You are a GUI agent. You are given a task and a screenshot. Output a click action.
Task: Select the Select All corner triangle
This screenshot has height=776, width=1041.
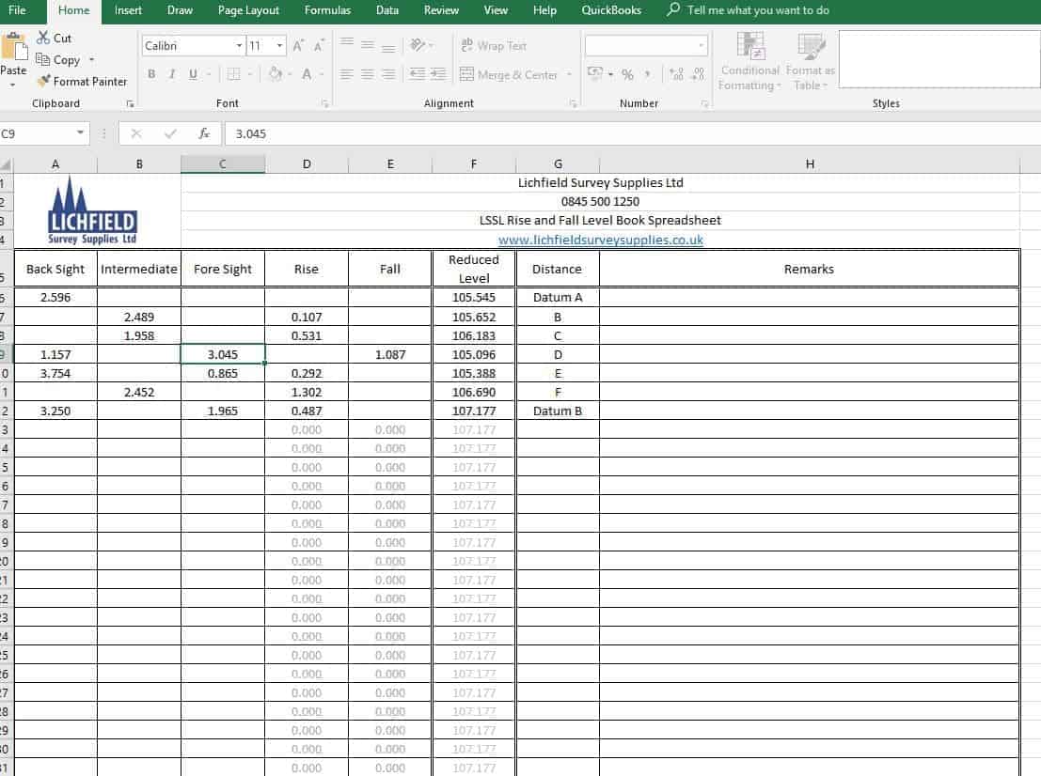pos(6,163)
